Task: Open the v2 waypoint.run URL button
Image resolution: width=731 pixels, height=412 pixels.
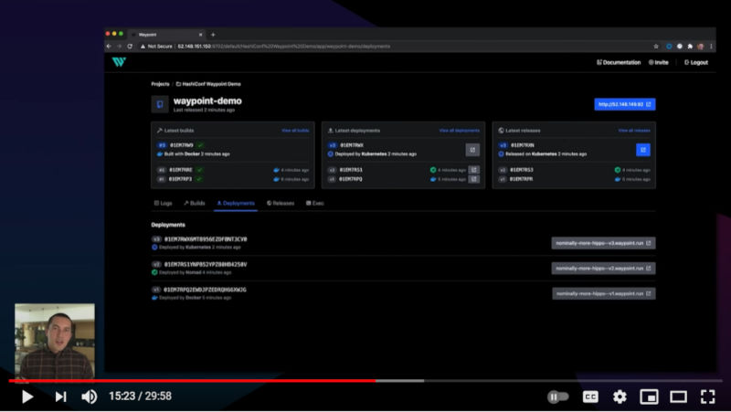Action: point(603,269)
